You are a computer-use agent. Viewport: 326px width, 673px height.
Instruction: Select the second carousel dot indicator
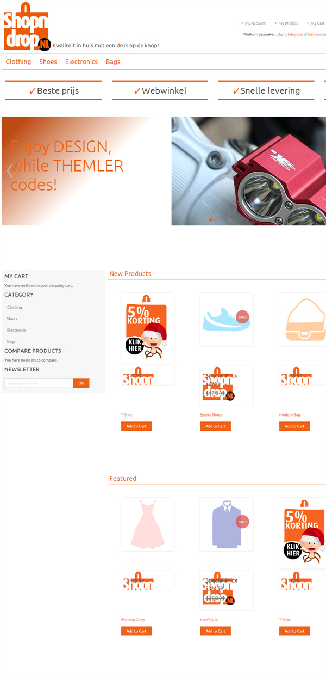coord(216,220)
